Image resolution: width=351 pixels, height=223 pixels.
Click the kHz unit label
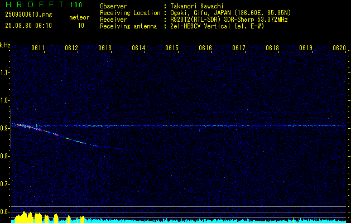tap(5, 45)
